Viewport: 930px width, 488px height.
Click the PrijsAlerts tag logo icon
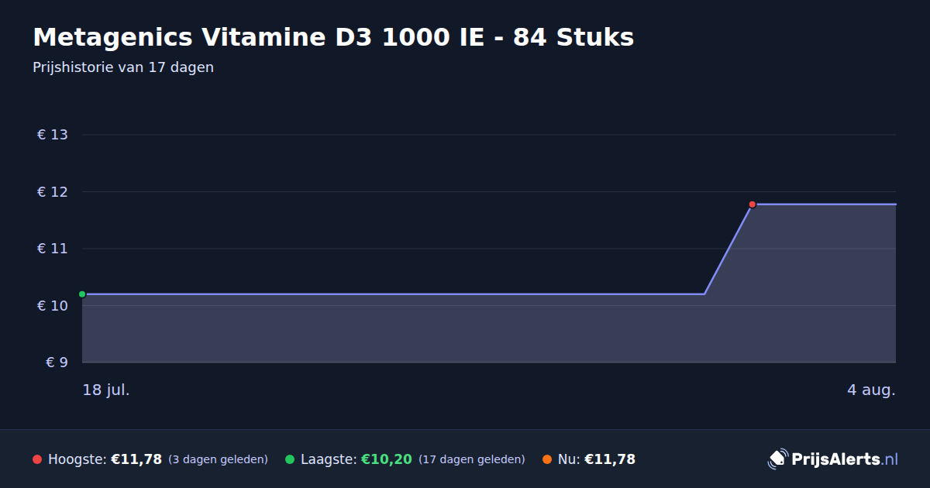coord(777,459)
